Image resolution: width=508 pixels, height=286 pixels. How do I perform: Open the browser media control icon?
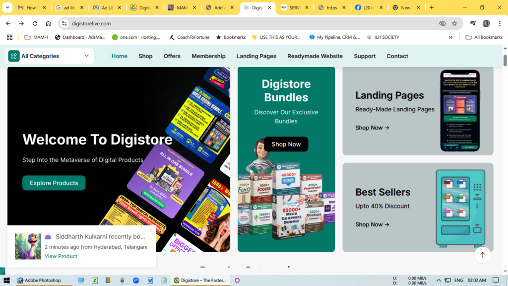click(473, 23)
